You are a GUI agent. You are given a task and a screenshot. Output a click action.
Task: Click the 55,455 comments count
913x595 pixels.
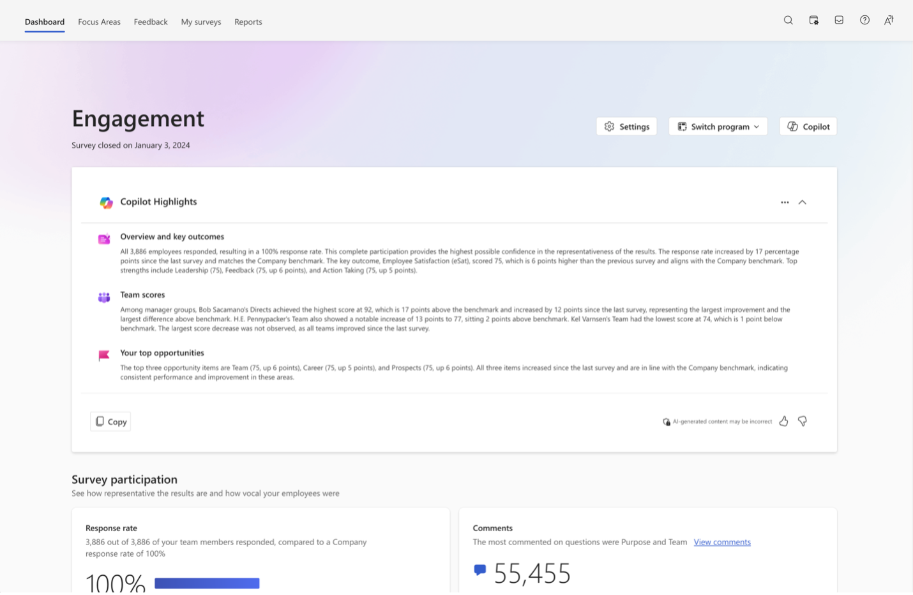pyautogui.click(x=532, y=573)
